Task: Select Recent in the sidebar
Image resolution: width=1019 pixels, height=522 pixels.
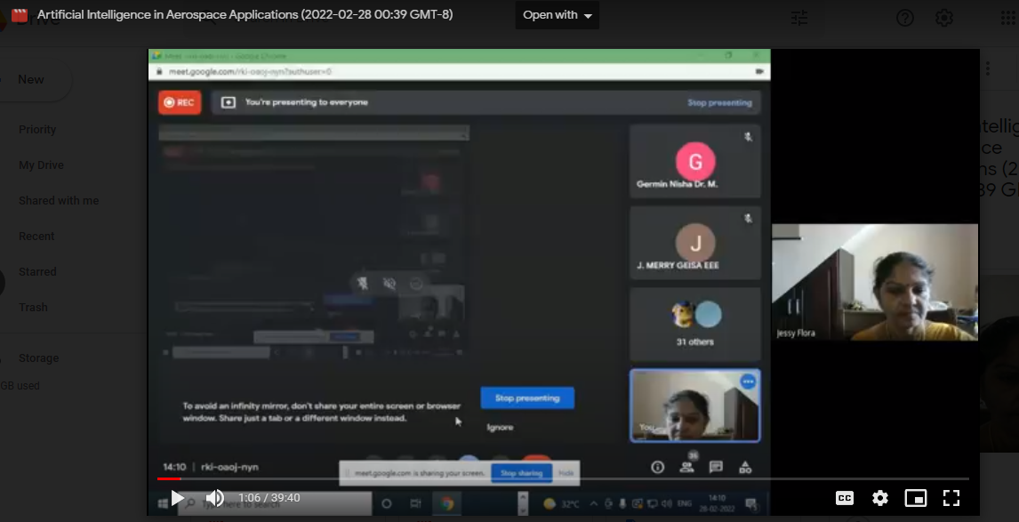Action: pyautogui.click(x=36, y=237)
